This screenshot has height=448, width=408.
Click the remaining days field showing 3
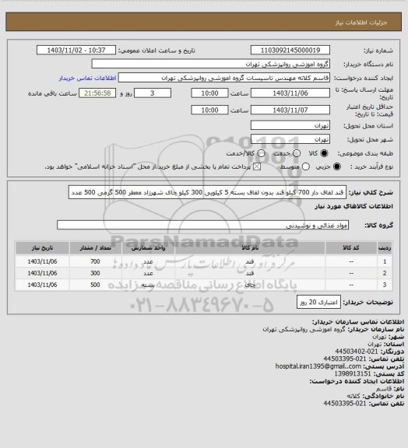(153, 93)
